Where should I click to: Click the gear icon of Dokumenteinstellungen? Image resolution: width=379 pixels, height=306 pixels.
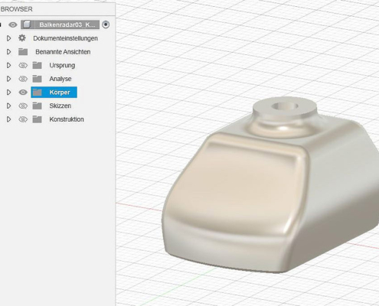coord(22,38)
